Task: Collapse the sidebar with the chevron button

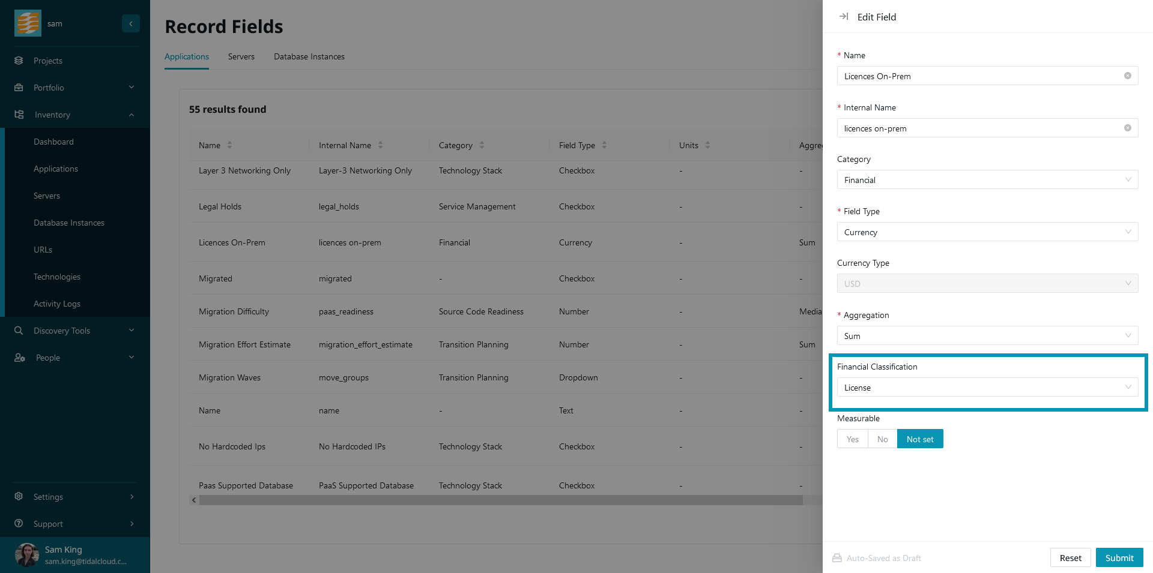Action: (x=130, y=23)
